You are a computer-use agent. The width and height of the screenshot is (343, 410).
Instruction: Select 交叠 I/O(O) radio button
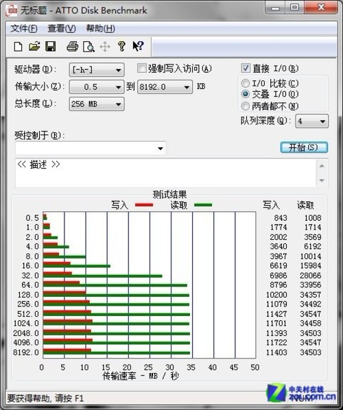click(x=245, y=94)
